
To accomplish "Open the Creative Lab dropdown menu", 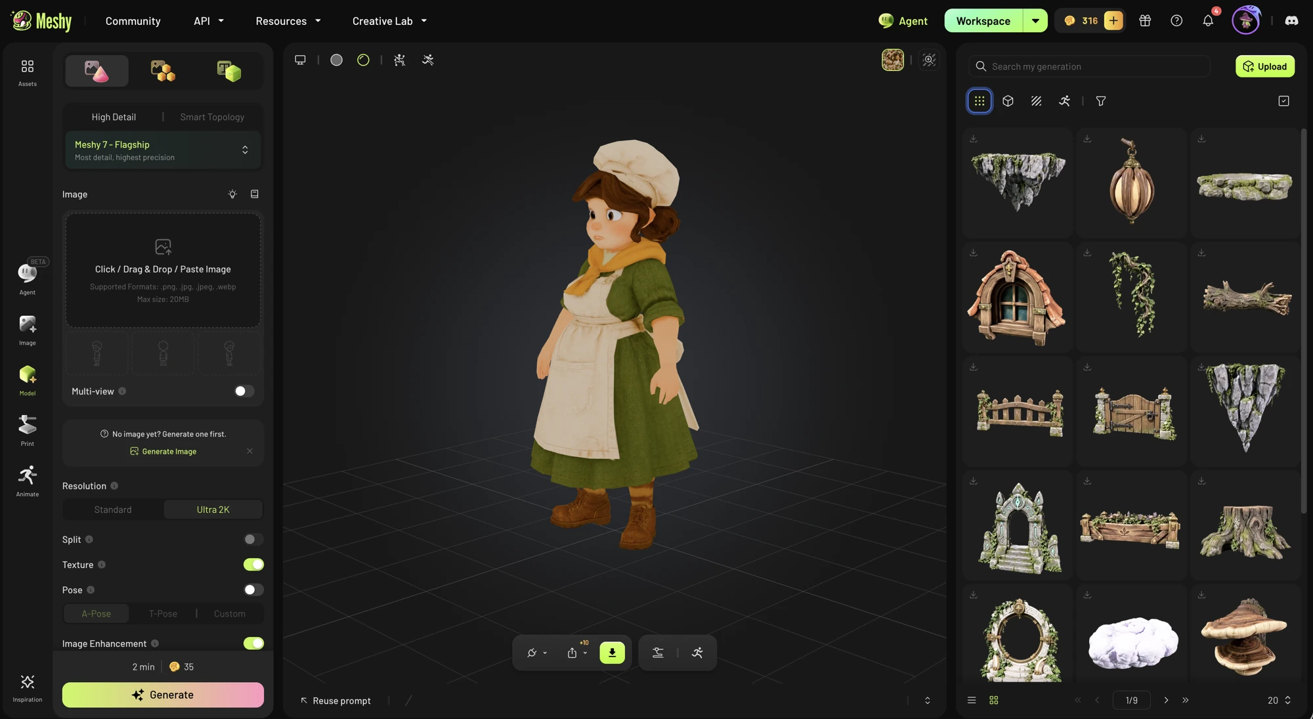I will pos(389,21).
